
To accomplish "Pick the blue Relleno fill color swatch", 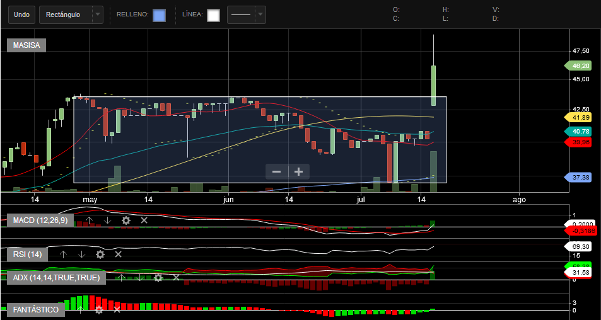I will (160, 15).
